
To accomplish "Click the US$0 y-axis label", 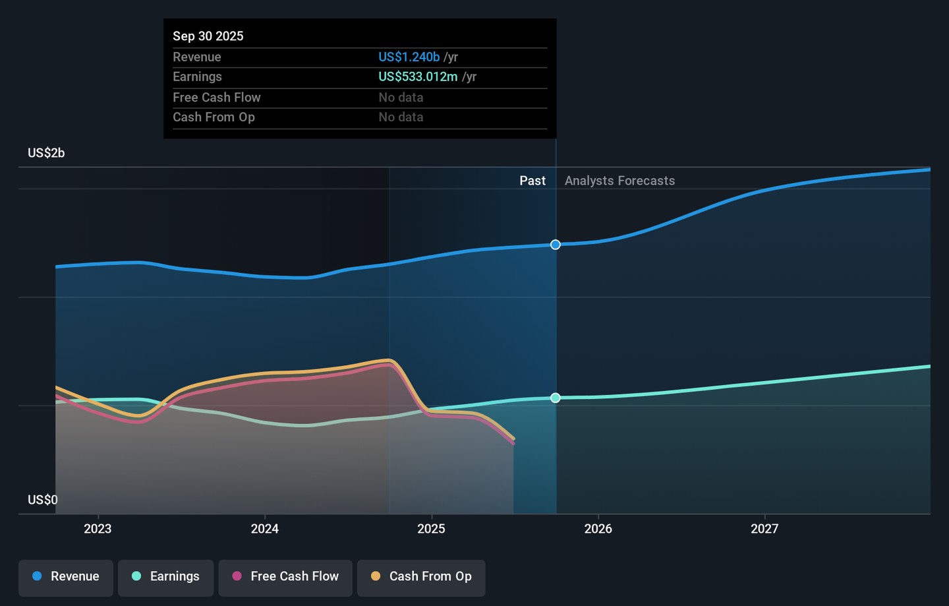I will click(43, 500).
